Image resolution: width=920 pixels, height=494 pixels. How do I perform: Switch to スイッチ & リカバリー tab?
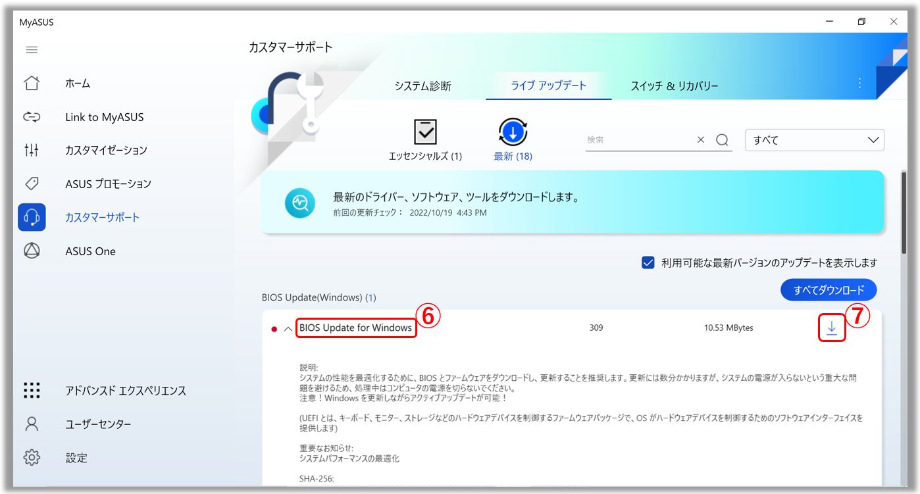click(675, 86)
